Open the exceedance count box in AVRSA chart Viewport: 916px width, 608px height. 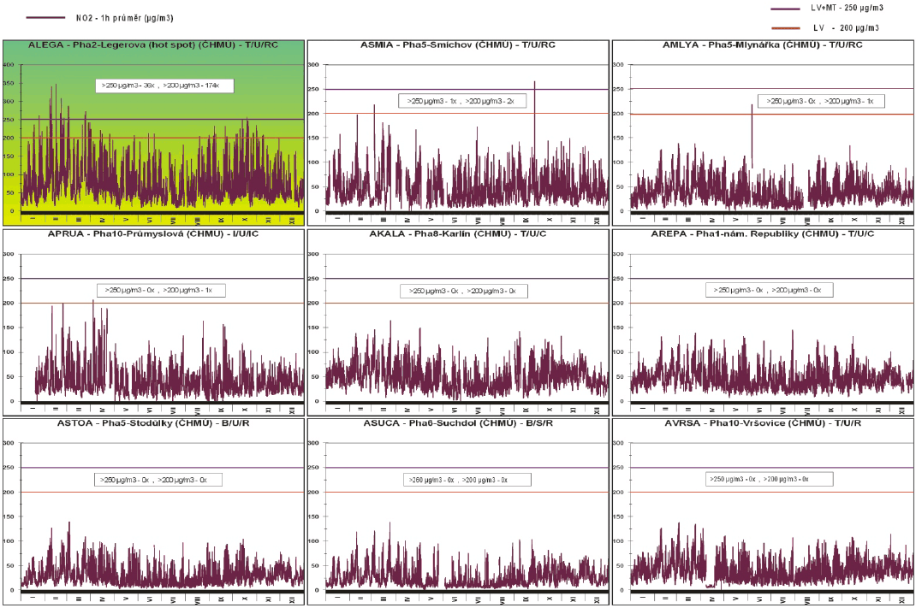(x=770, y=480)
